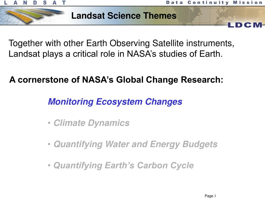The image size is (265, 199).
Task: Click the bullet before Quantifying Water
Action: 49,144
